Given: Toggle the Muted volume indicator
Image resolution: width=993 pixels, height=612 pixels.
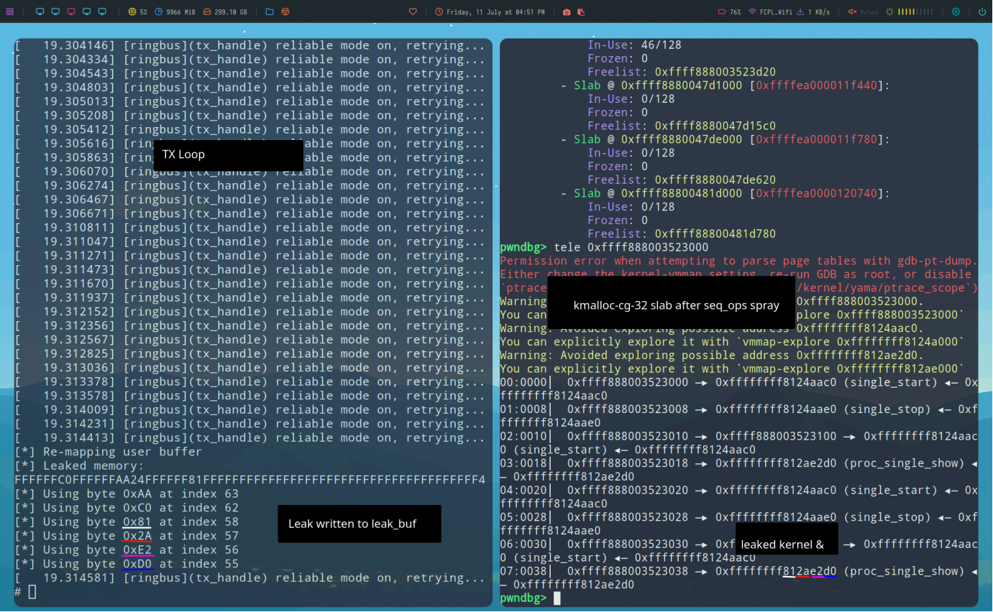Looking at the screenshot, I should coord(863,12).
